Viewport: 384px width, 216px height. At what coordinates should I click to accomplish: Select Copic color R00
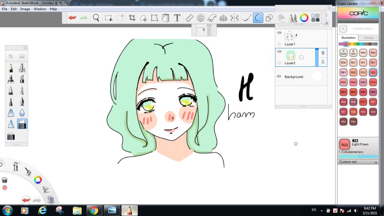coord(363,52)
